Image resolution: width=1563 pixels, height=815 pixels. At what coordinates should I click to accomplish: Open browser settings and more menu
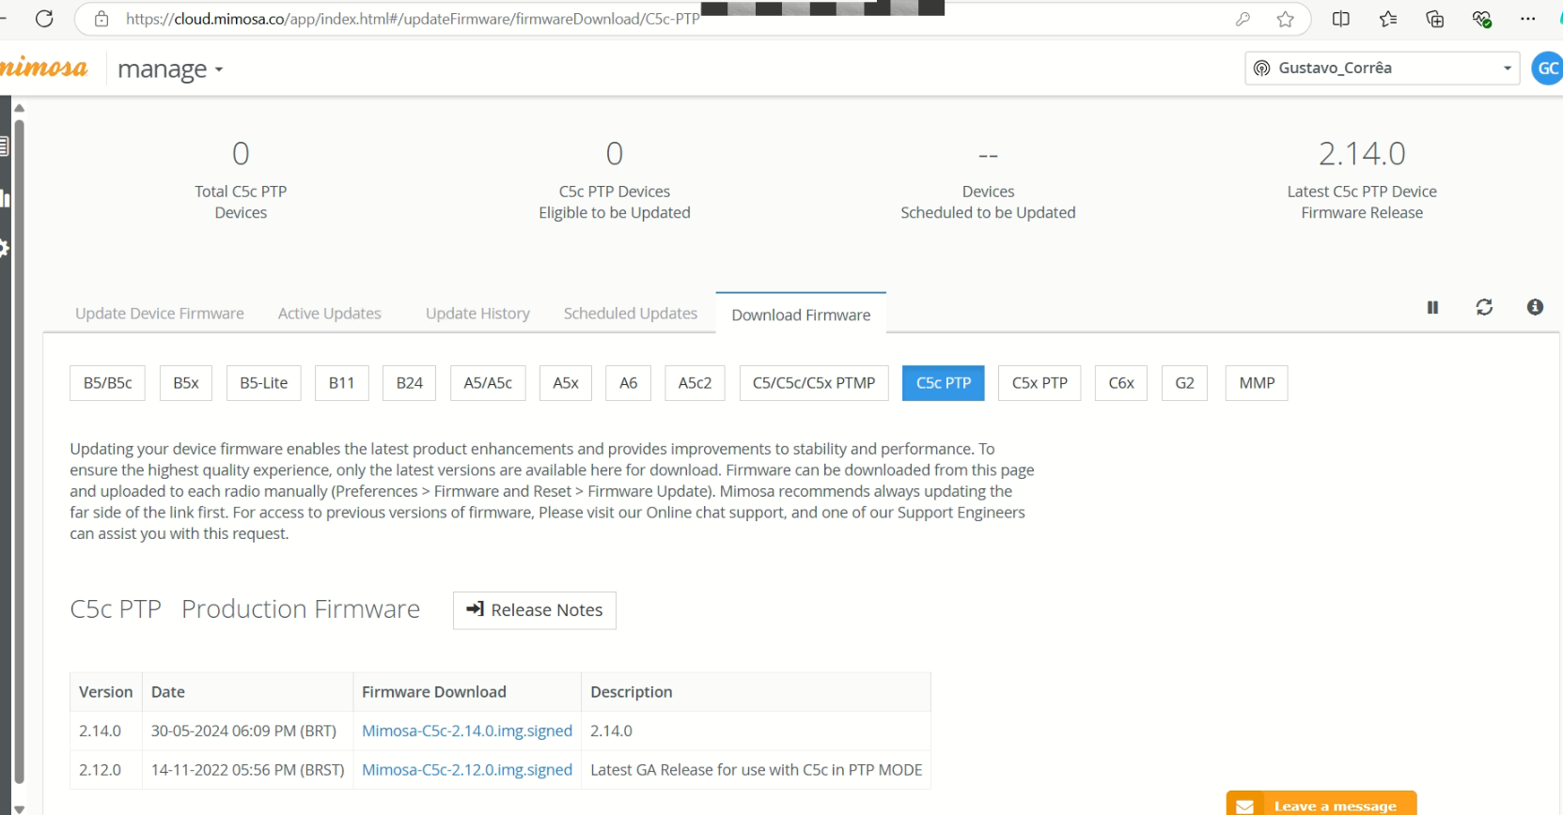coord(1528,19)
